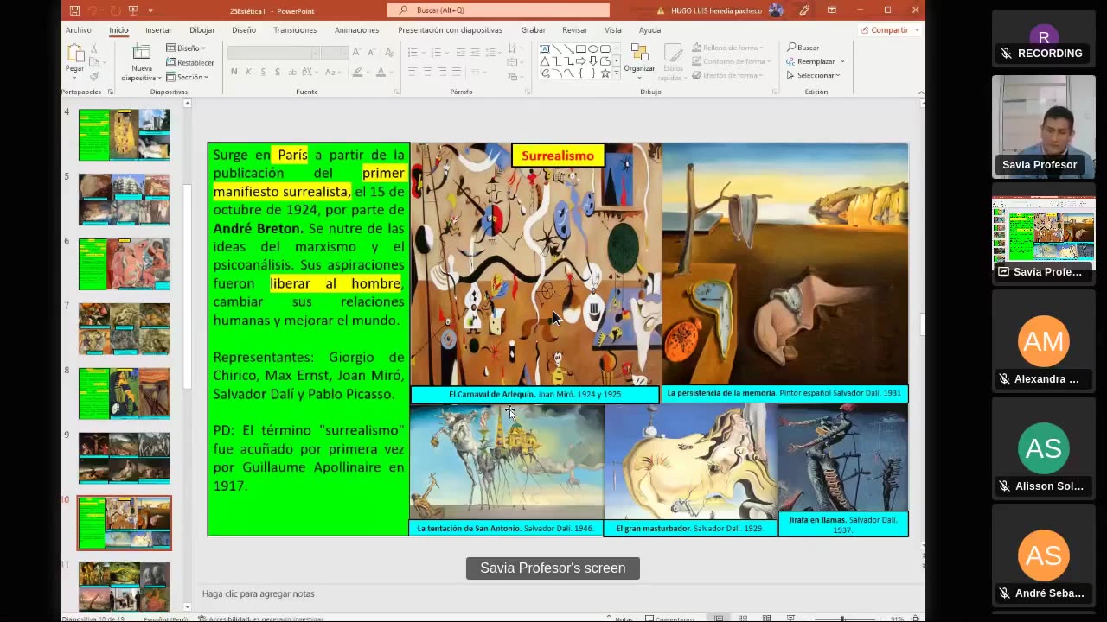The image size is (1107, 622).
Task: Decrease font size icon
Action: (x=371, y=53)
